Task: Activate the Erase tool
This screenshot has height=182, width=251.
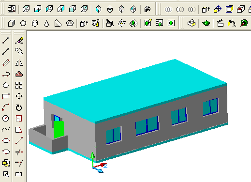Action: pyautogui.click(x=19, y=41)
